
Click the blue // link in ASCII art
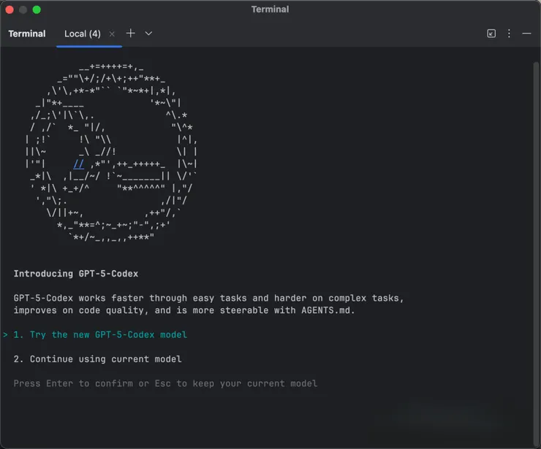point(79,164)
